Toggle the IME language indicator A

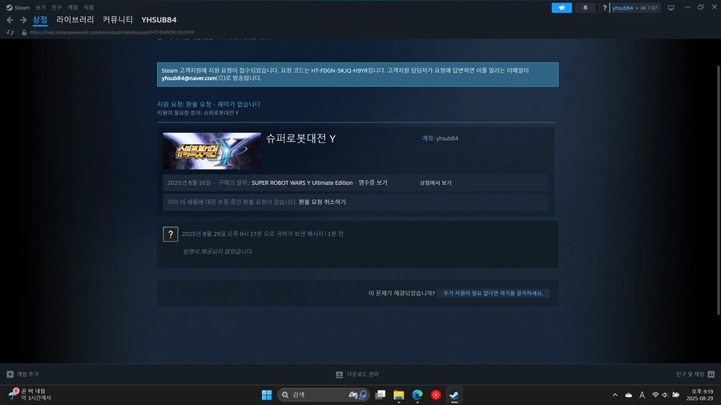tap(642, 395)
